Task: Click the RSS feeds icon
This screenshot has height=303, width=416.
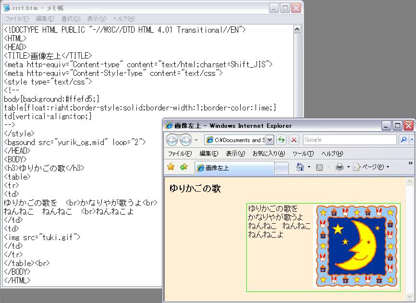Action: coord(319,167)
